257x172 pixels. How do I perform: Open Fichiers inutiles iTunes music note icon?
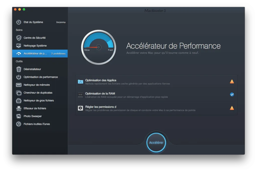[19, 124]
